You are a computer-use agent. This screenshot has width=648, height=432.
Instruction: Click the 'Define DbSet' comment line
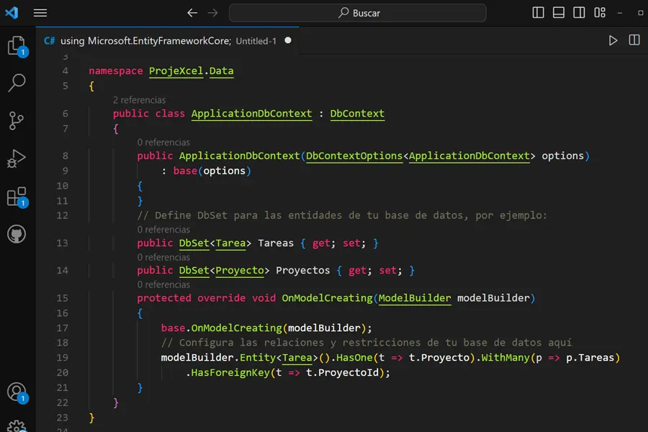tap(342, 215)
